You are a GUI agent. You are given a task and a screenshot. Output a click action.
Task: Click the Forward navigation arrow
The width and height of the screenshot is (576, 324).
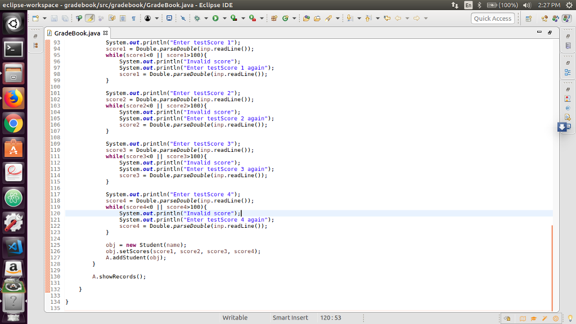417,18
